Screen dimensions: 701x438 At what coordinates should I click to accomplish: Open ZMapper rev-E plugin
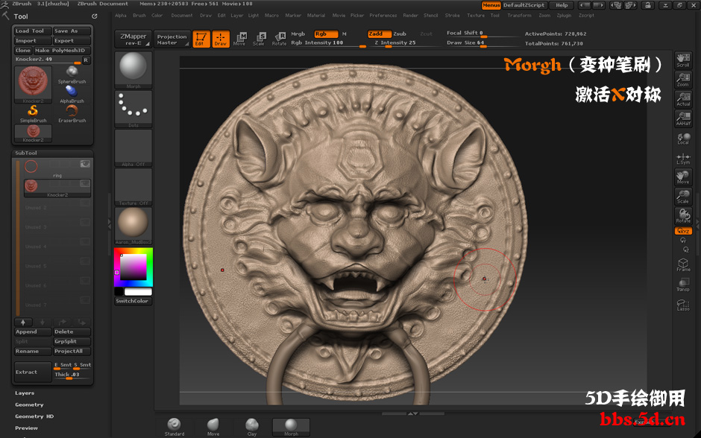coord(133,39)
